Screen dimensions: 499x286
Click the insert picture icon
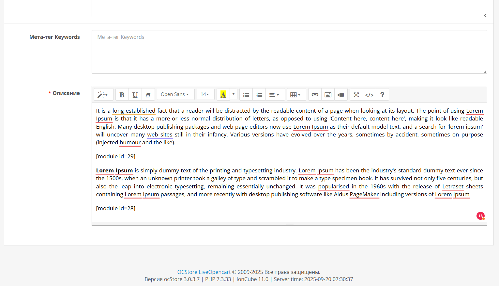[x=328, y=95]
